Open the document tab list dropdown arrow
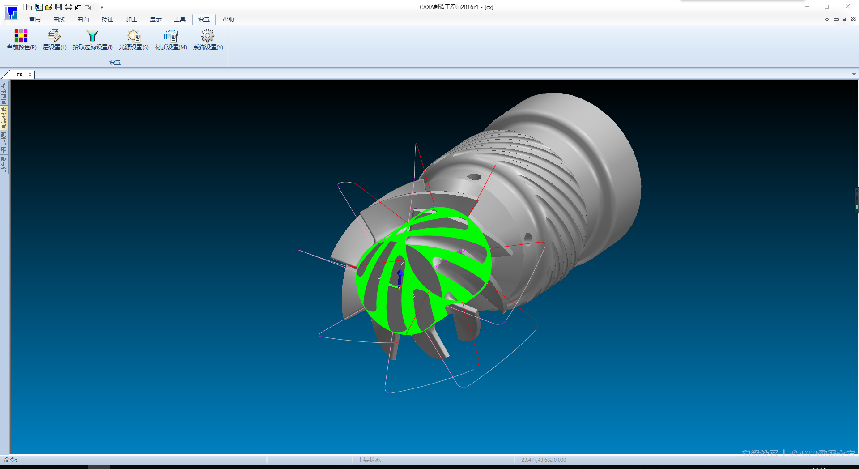859x469 pixels. [854, 75]
